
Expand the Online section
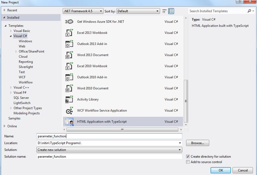[x=4, y=126]
